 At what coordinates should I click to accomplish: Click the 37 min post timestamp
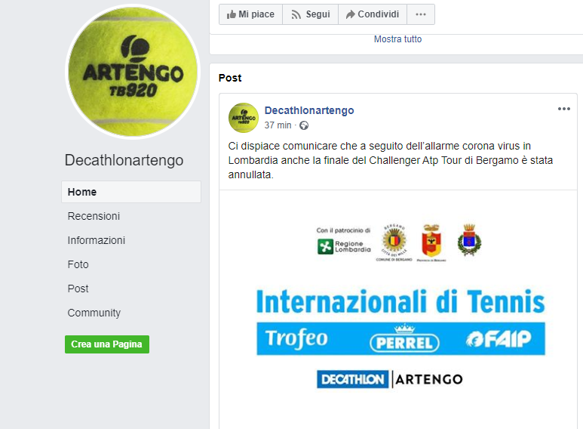tap(278, 125)
